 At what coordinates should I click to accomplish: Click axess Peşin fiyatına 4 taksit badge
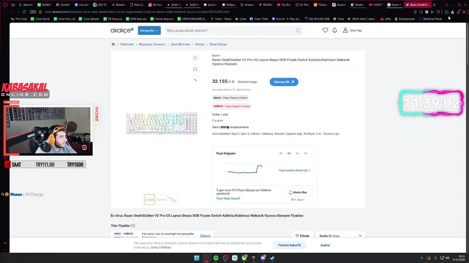coord(230,98)
